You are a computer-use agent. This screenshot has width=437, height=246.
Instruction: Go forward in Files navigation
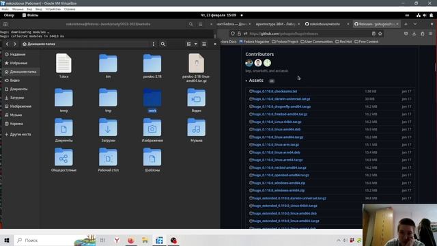(x=15, y=44)
